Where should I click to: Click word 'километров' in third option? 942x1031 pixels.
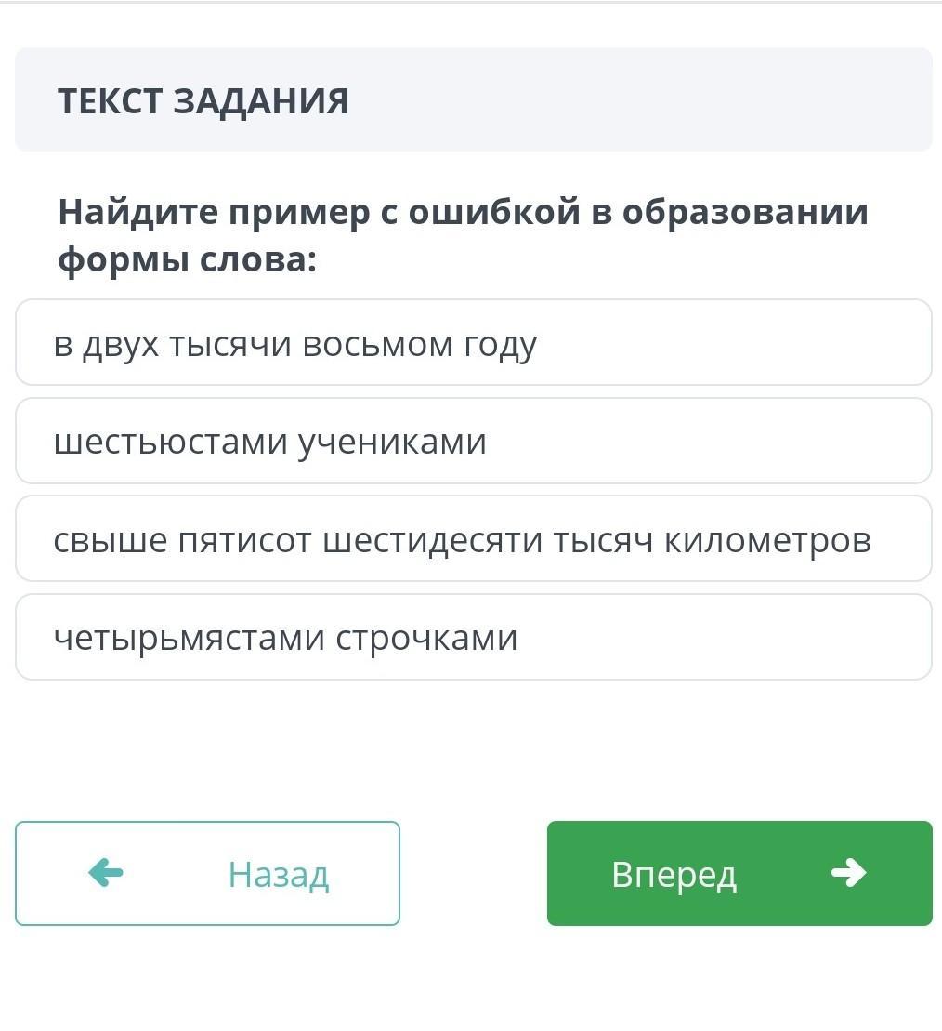[x=767, y=540]
